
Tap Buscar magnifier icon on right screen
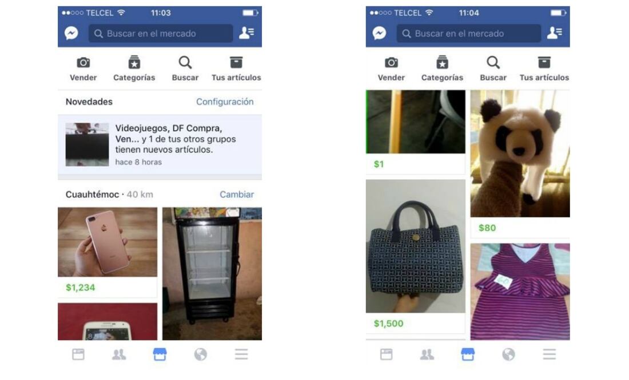click(493, 62)
